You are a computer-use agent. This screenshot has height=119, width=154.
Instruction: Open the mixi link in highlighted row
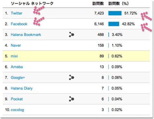[x=14, y=56]
